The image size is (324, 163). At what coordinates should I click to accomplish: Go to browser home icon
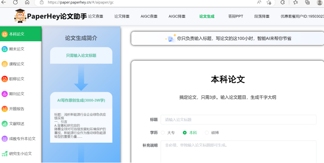tap(27, 2)
